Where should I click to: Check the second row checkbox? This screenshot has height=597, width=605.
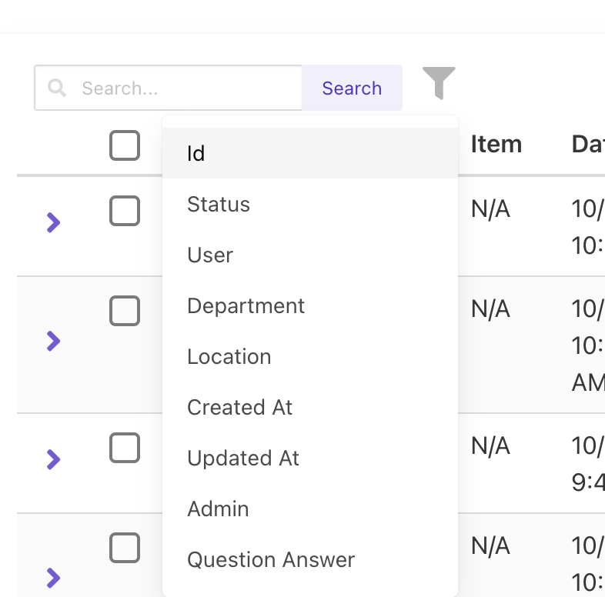coord(125,311)
